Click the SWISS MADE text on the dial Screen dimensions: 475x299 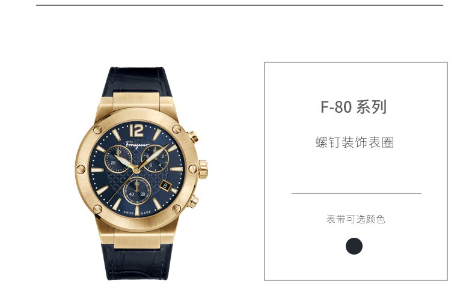tap(137, 213)
